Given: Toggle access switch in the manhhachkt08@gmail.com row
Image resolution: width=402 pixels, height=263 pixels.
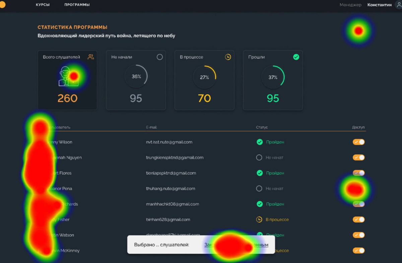Looking at the screenshot, I should click(x=358, y=204).
